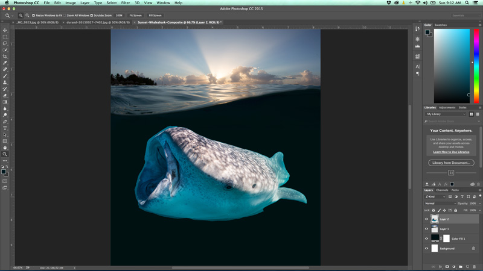The width and height of the screenshot is (483, 271).
Task: Select the Move tool
Action: [5, 30]
